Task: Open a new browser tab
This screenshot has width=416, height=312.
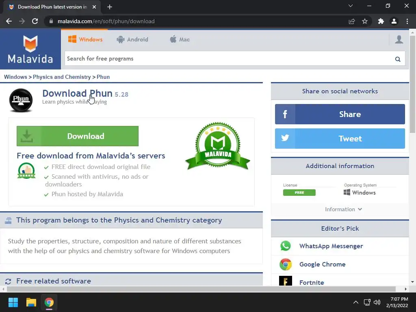Action: point(110,7)
